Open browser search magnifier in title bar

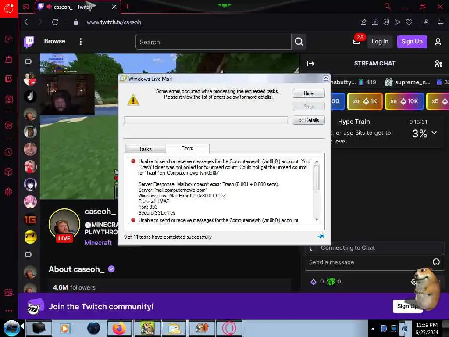point(388,6)
